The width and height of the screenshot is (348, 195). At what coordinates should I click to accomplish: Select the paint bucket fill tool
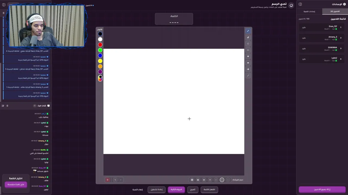(x=248, y=69)
